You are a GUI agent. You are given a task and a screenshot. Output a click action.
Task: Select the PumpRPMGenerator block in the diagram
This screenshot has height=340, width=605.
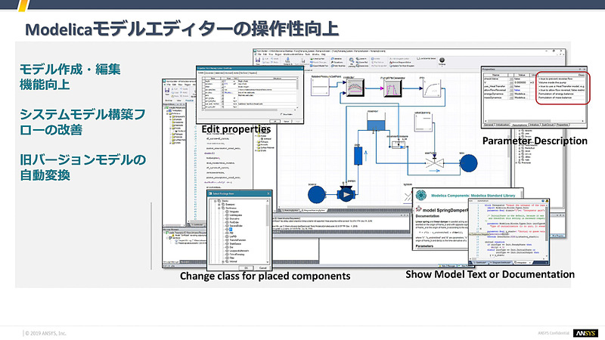[392, 88]
